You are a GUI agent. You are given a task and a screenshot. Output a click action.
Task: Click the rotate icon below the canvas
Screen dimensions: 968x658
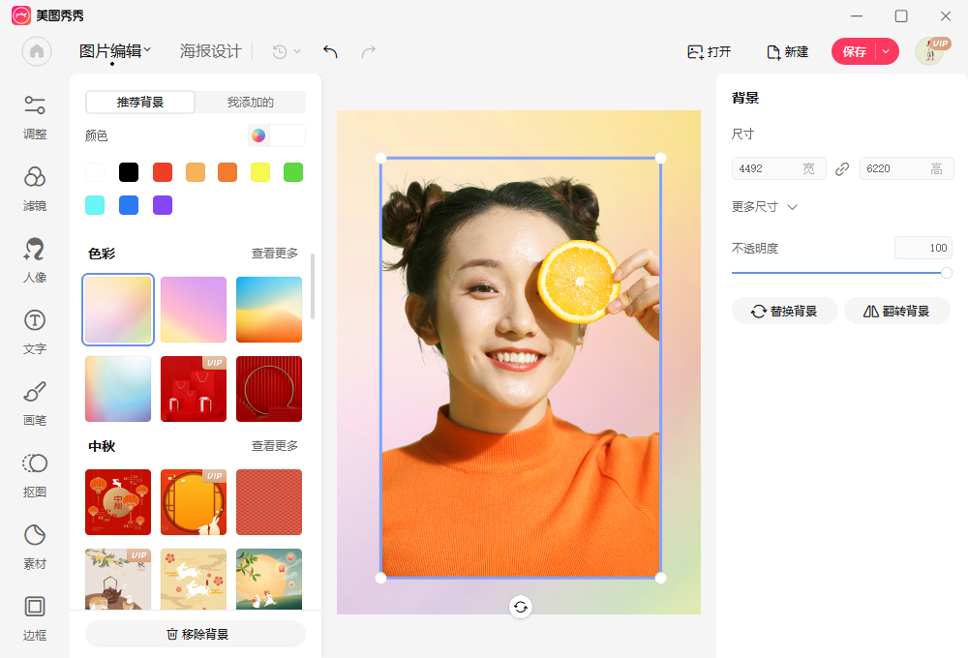tap(521, 607)
